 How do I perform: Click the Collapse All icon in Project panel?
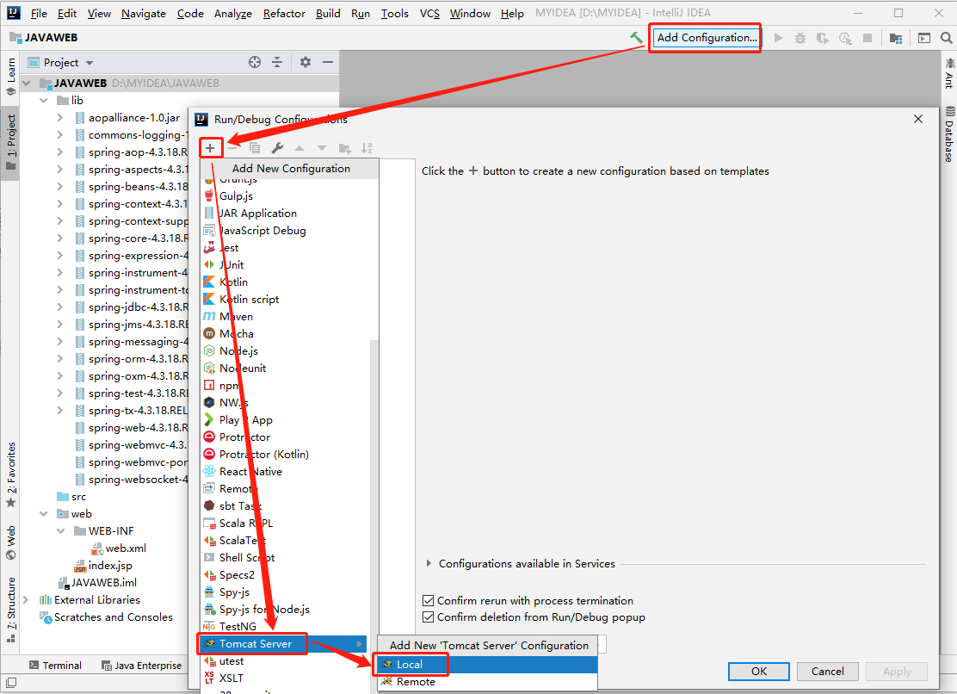pyautogui.click(x=277, y=62)
